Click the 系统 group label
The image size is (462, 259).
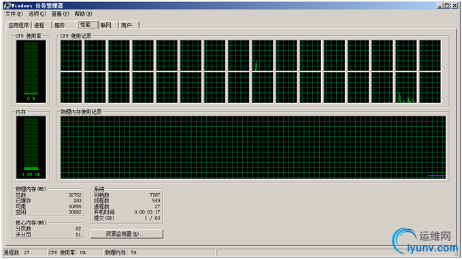(x=99, y=188)
